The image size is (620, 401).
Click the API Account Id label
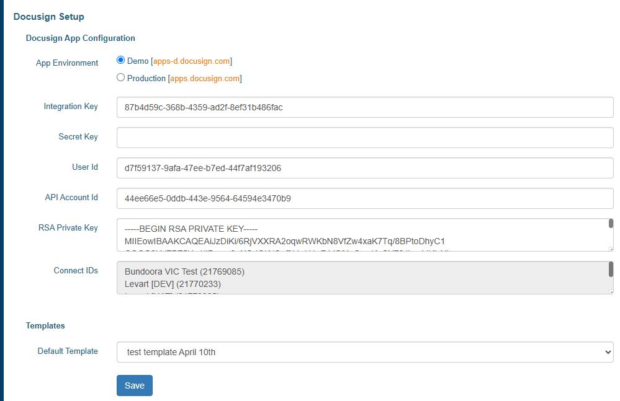[x=71, y=197]
